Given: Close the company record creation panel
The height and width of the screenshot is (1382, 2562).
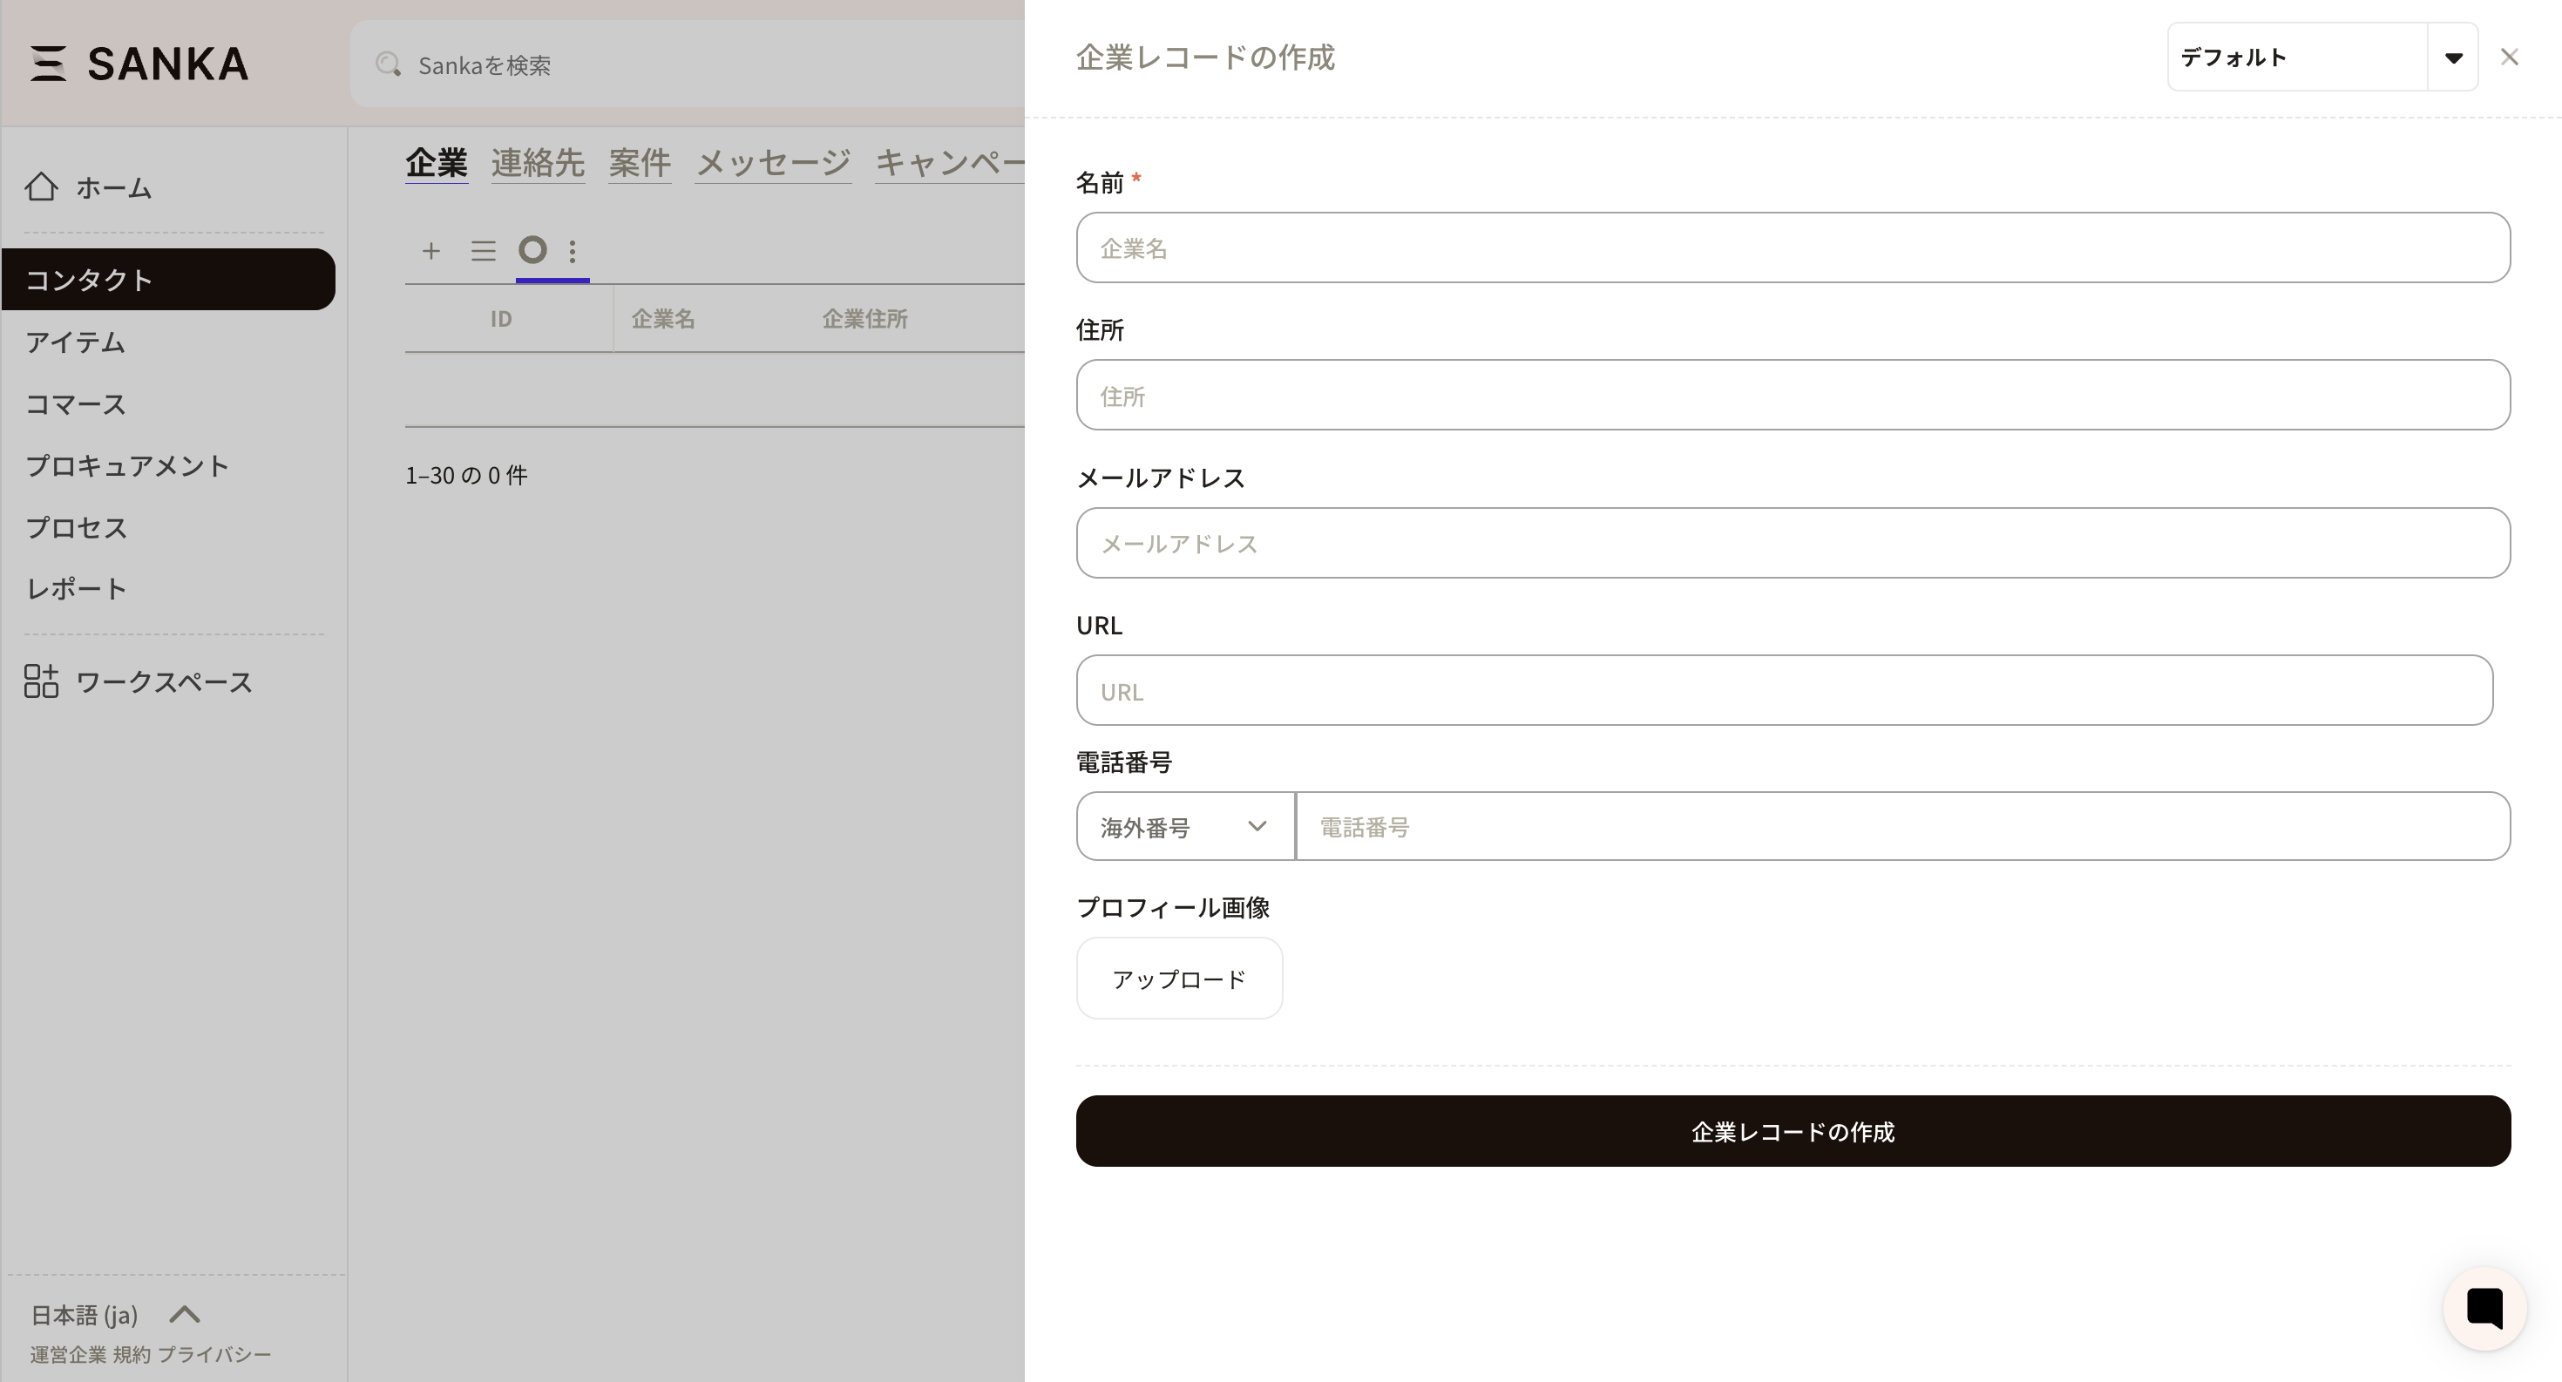Looking at the screenshot, I should click(x=2510, y=58).
